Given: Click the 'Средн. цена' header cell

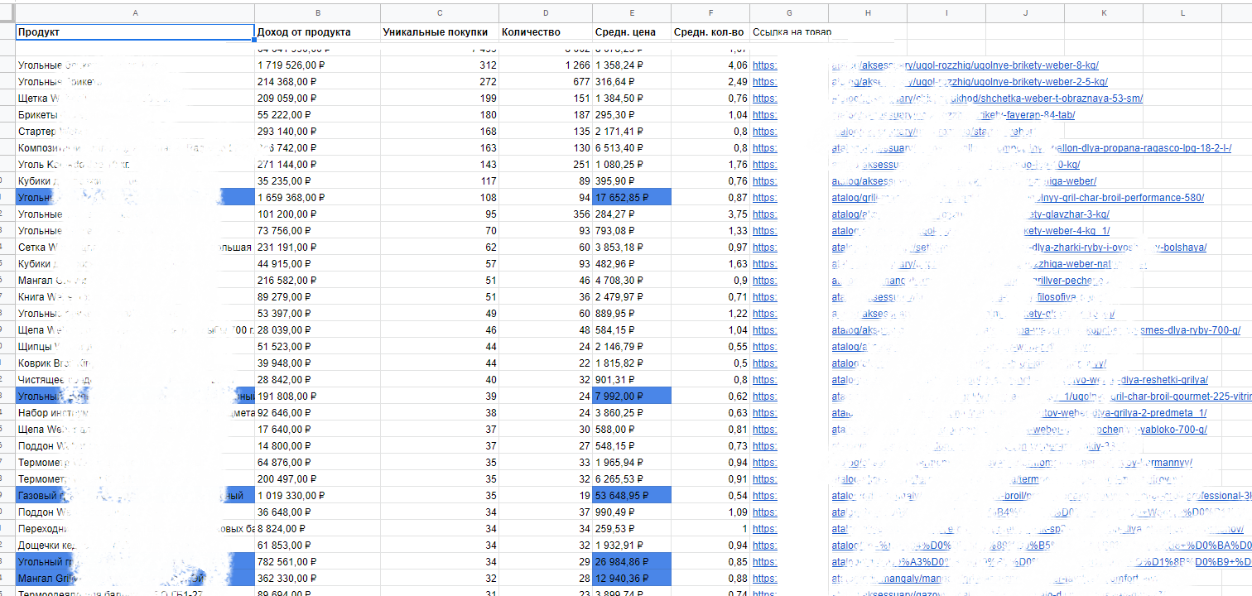Looking at the screenshot, I should [632, 32].
